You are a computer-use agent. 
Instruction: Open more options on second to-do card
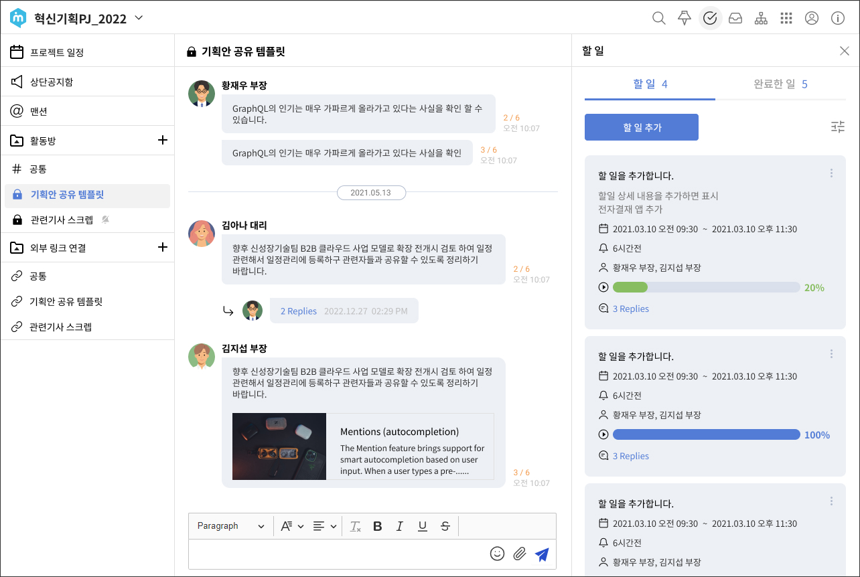[x=832, y=354]
